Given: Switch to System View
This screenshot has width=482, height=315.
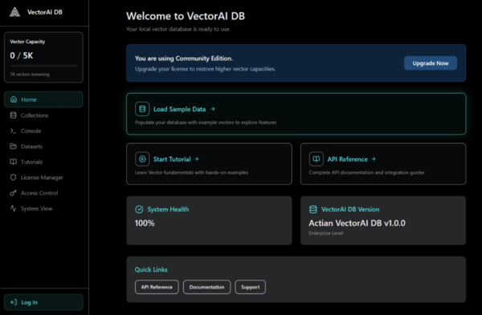Looking at the screenshot, I should coord(43,208).
